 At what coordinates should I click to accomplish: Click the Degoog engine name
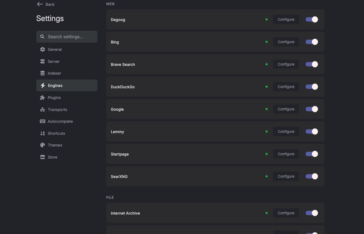[x=118, y=20]
